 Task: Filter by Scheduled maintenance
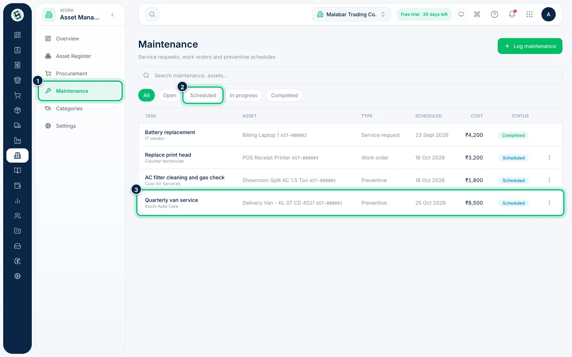point(203,95)
